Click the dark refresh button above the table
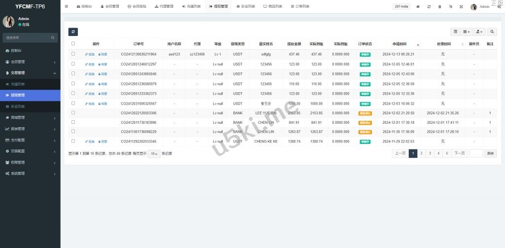The width and height of the screenshot is (505, 248). (73, 32)
